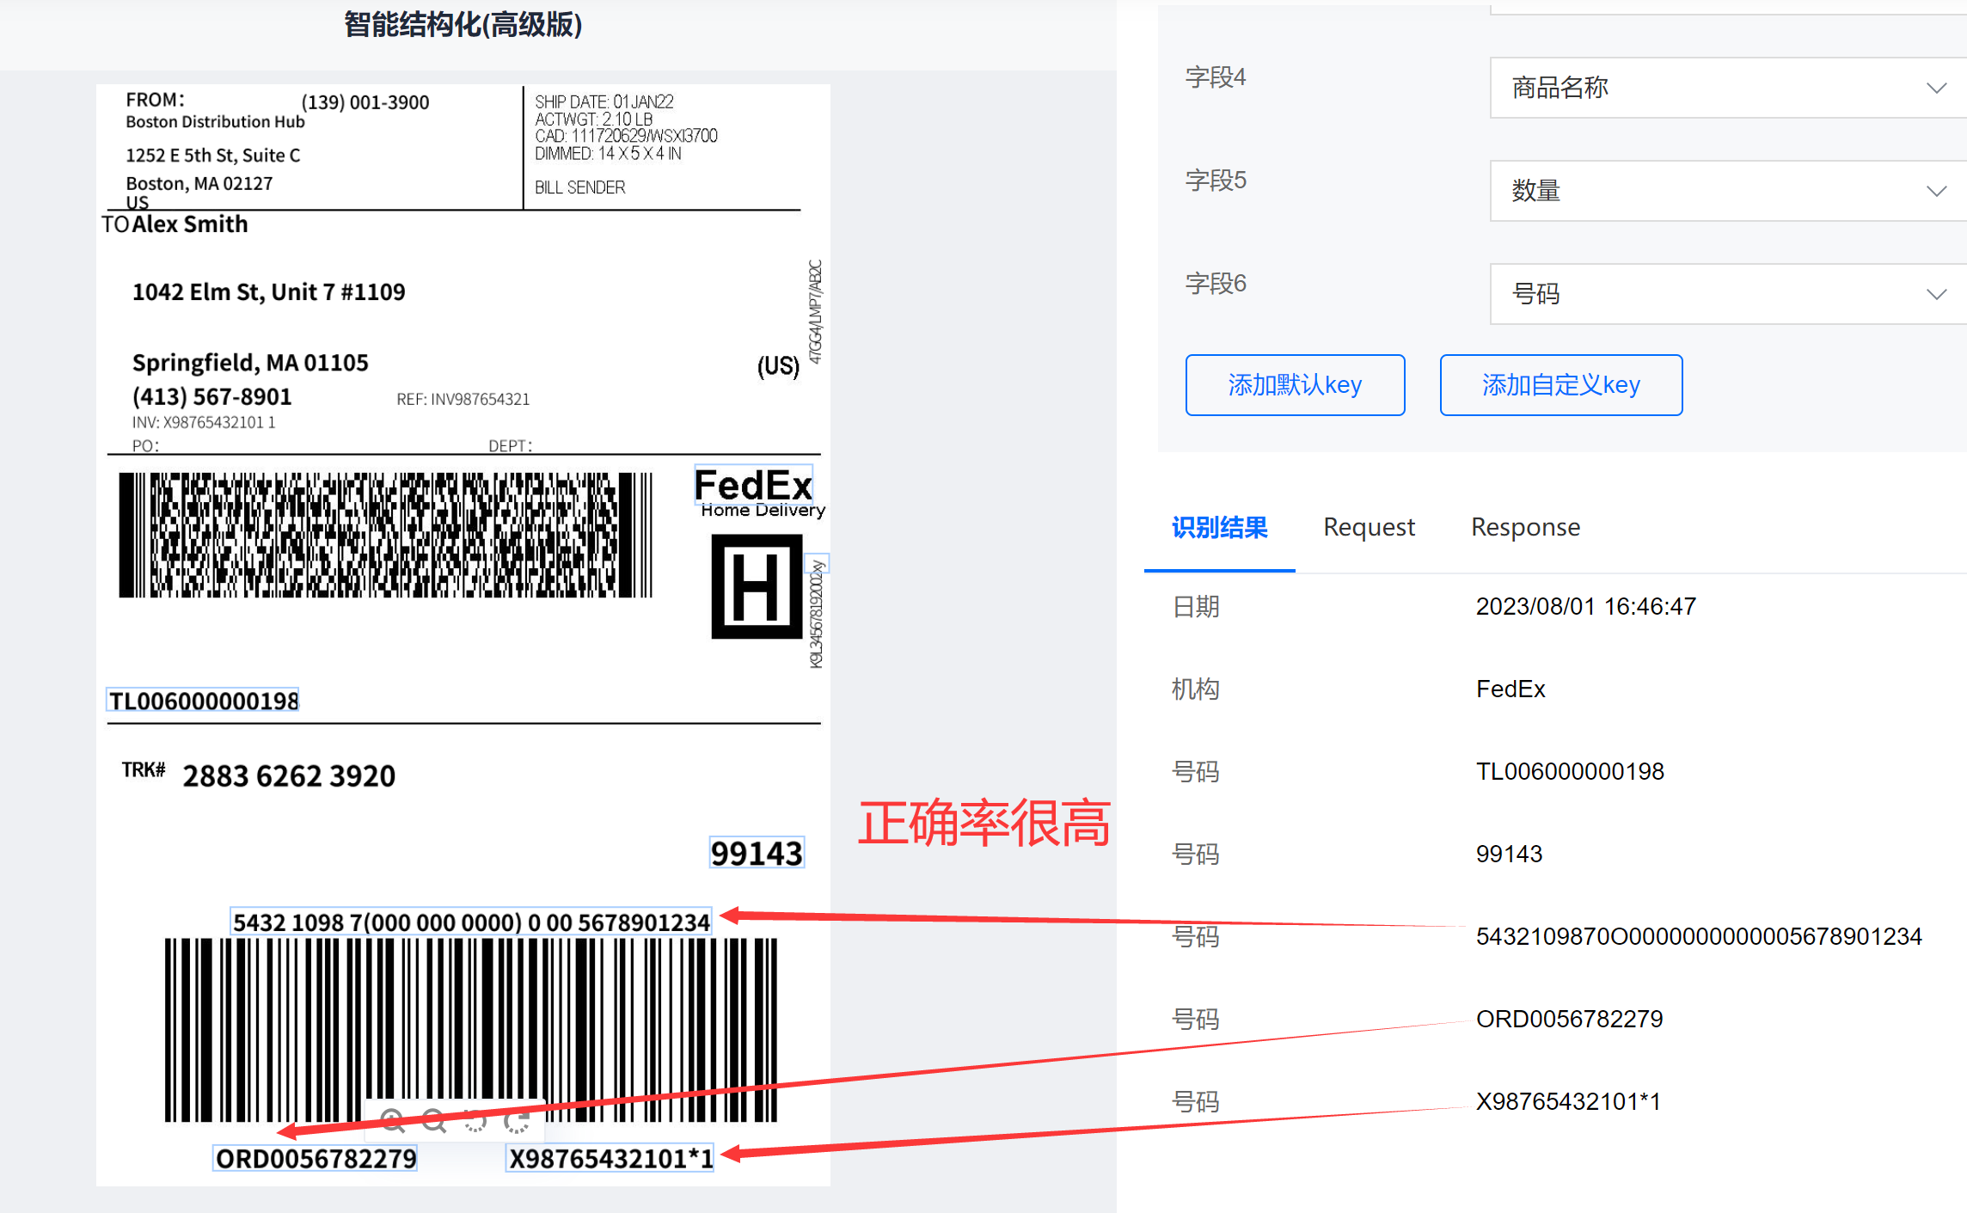
Task: Click the chevron arrow on 数量 dropdown
Action: tap(1935, 191)
